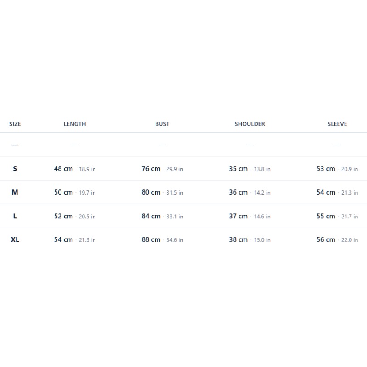Click the SIZE column header
This screenshot has width=367, height=367.
pos(15,124)
